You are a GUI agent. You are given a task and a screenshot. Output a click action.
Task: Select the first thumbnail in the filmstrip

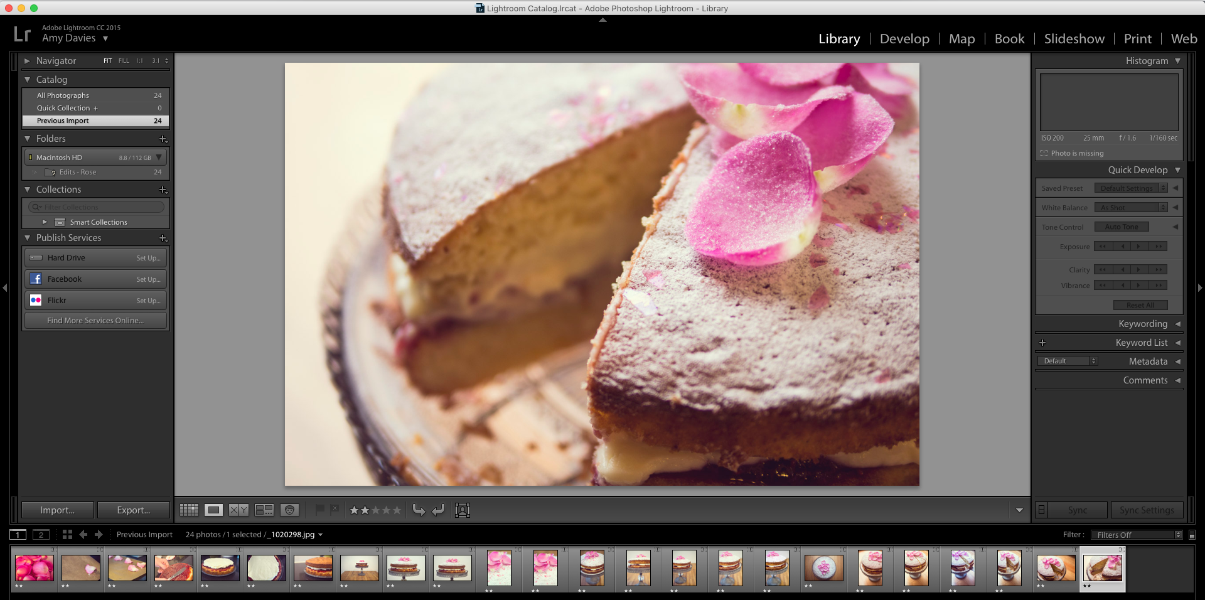point(34,568)
